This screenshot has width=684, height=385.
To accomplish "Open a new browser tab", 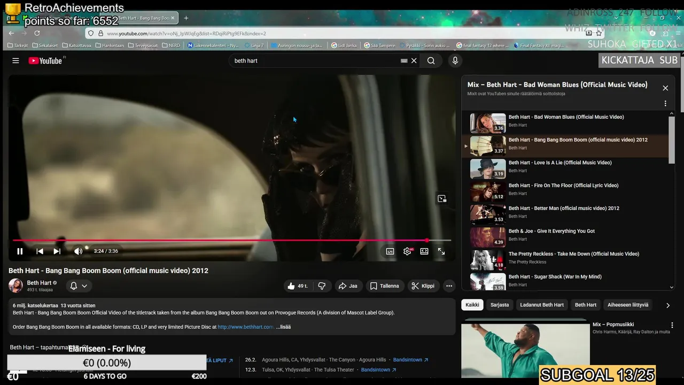I will tap(186, 18).
